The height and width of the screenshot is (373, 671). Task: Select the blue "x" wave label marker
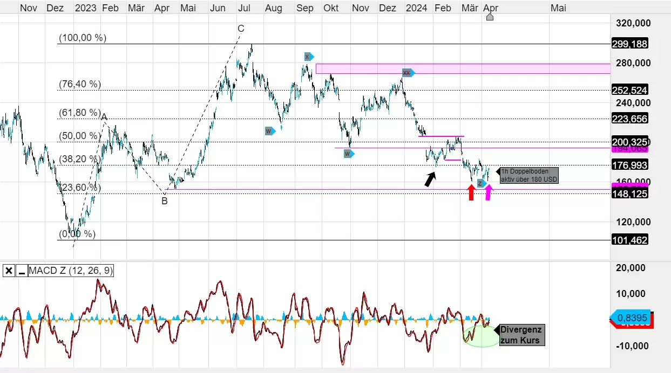pos(308,57)
